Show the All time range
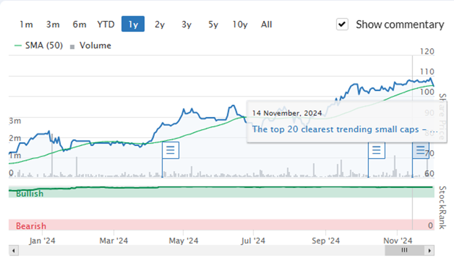This screenshot has height=263, width=454. pyautogui.click(x=267, y=24)
